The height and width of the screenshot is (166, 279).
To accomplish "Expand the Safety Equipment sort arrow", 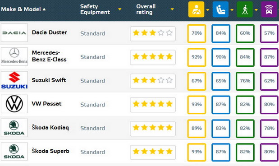I will click(120, 9).
